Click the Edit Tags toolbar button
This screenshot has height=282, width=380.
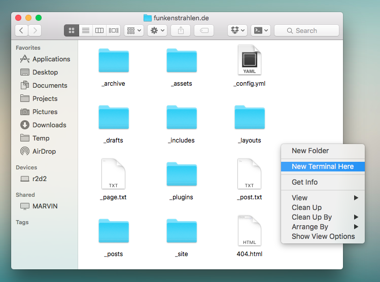204,30
